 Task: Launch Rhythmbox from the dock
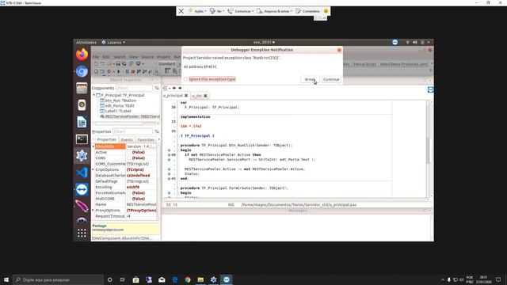pyautogui.click(x=82, y=105)
